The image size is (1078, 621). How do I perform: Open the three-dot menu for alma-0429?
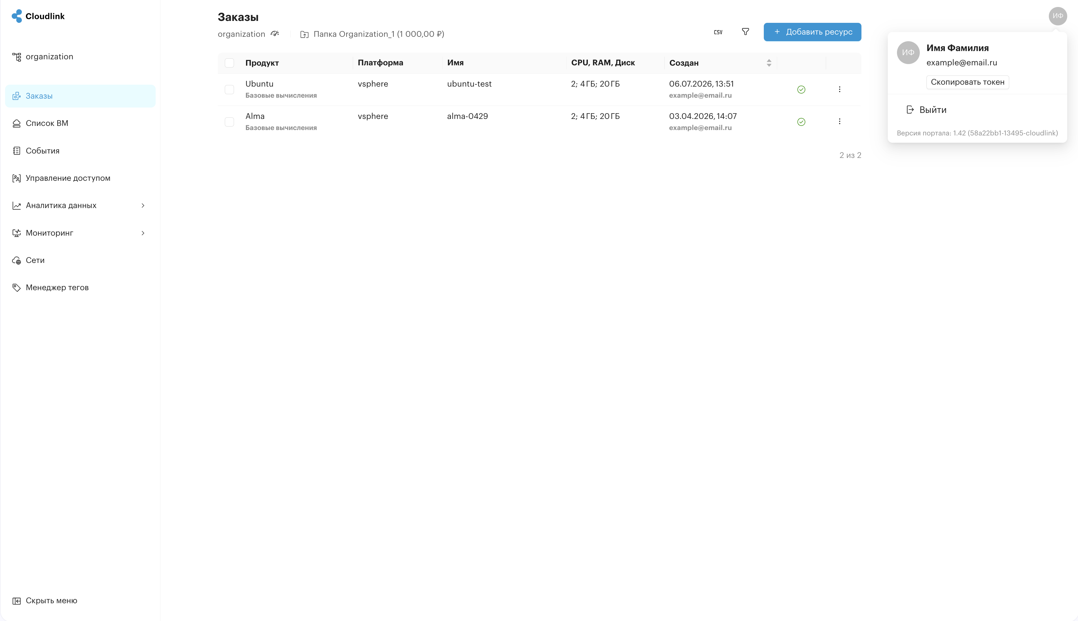coord(840,121)
